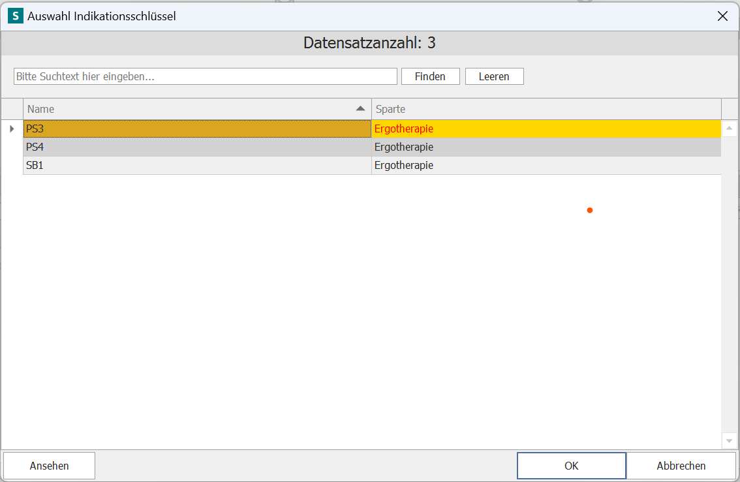Click the Sparte column header
The height and width of the screenshot is (482, 740).
click(x=546, y=109)
